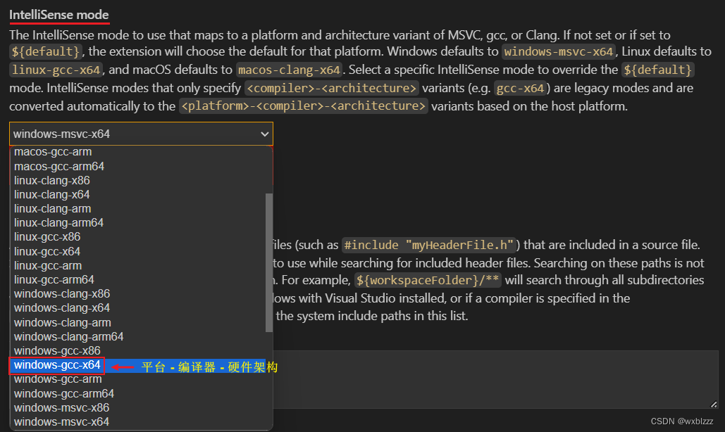Image resolution: width=725 pixels, height=432 pixels.
Task: Click the dropdown chevron arrow
Action: 264,134
